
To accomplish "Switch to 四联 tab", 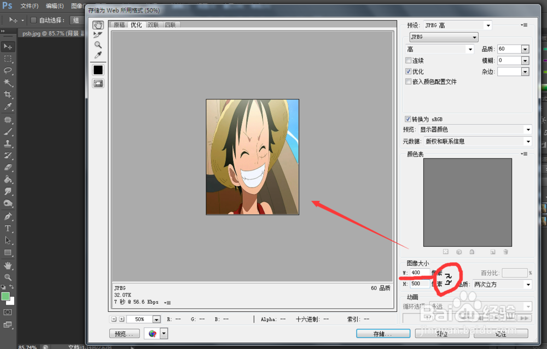I will pyautogui.click(x=170, y=25).
